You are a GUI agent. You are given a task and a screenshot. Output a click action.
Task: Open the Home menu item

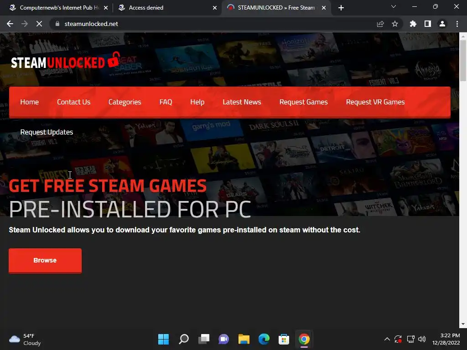click(x=30, y=102)
